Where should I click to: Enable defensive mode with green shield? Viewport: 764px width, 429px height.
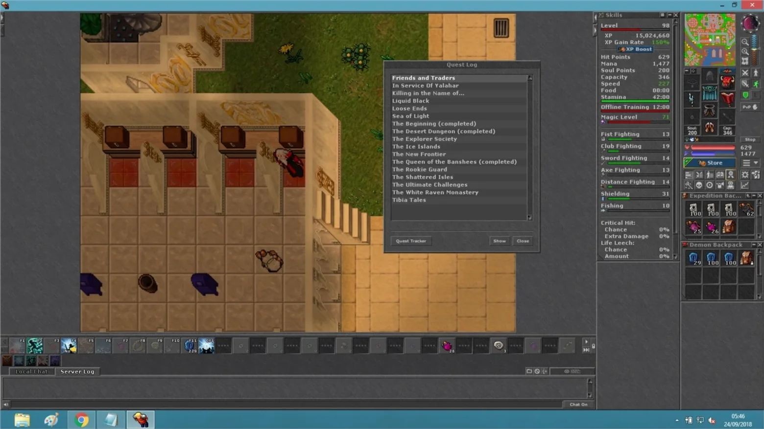coord(745,95)
